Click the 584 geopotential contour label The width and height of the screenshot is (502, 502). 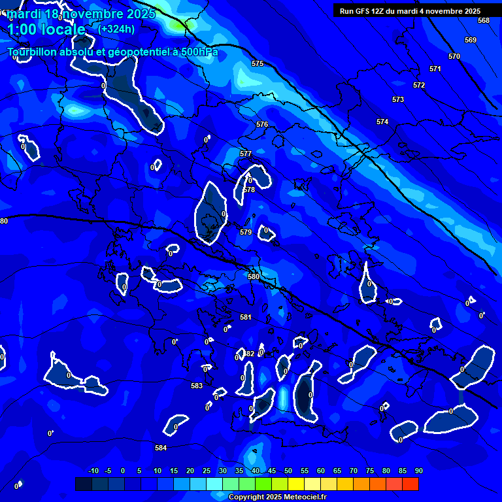tap(161, 448)
